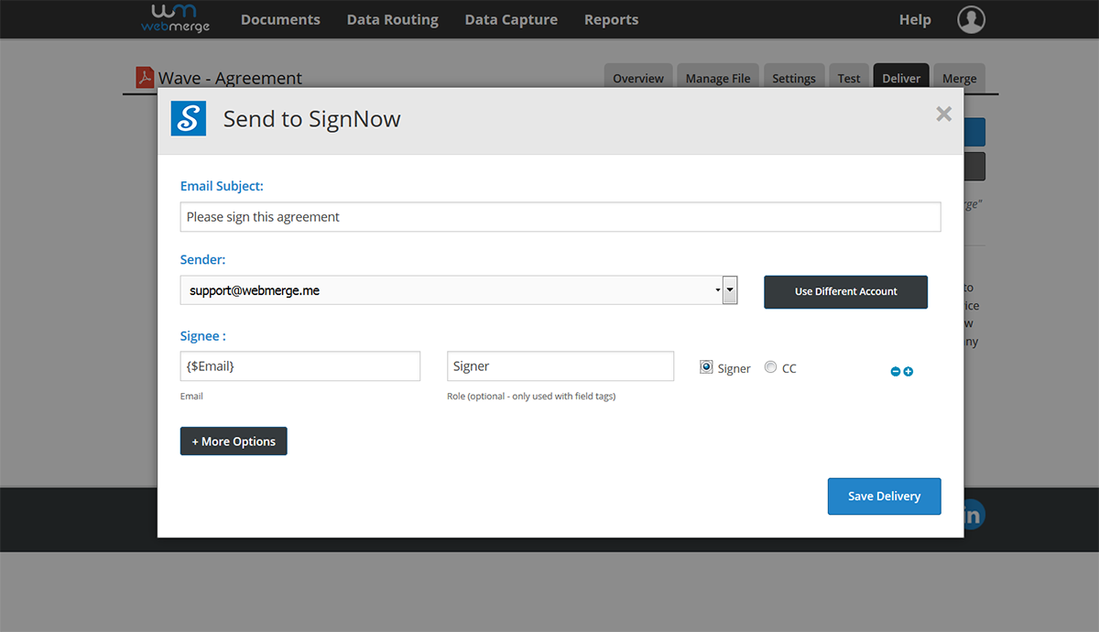
Task: Select the CC radio button
Action: (770, 367)
